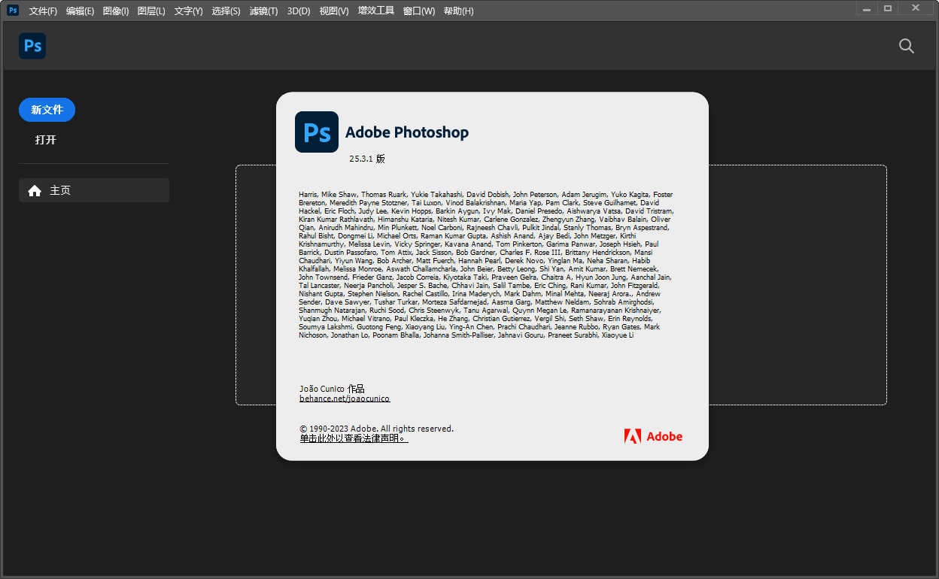Open the 窗口(W) menu

(419, 11)
